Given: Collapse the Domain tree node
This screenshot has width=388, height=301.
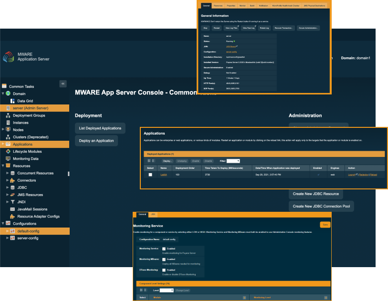Looking at the screenshot, I should coord(3,93).
